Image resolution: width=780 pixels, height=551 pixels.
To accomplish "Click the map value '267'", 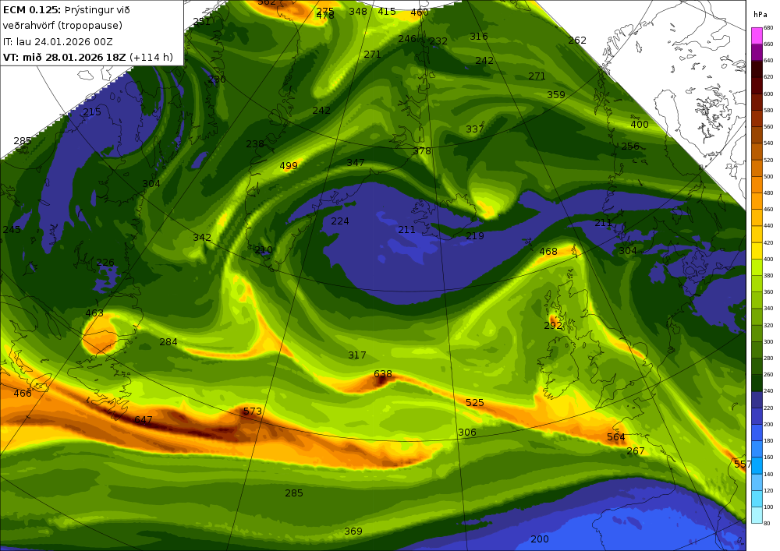I will click(635, 450).
